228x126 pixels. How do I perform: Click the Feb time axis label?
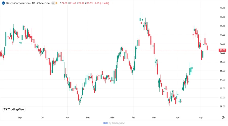click(x=133, y=117)
